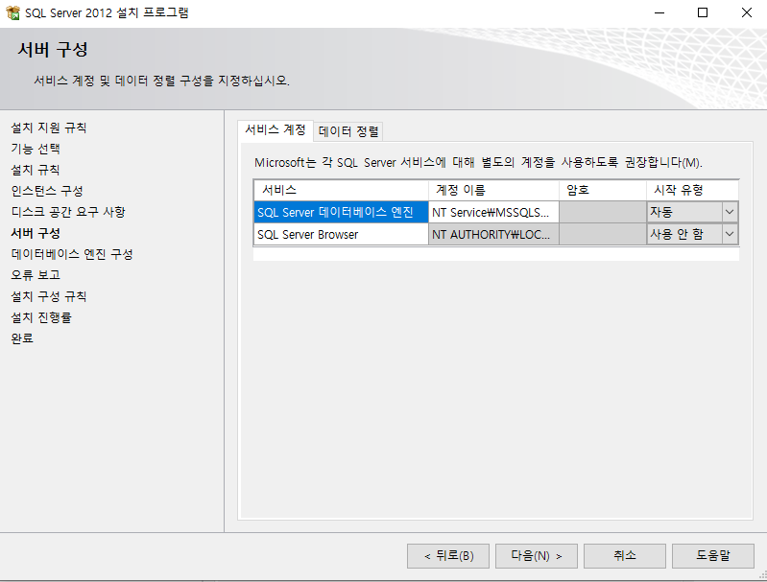The image size is (767, 582).
Task: Click the SQL Server setup title bar icon
Action: [x=12, y=12]
